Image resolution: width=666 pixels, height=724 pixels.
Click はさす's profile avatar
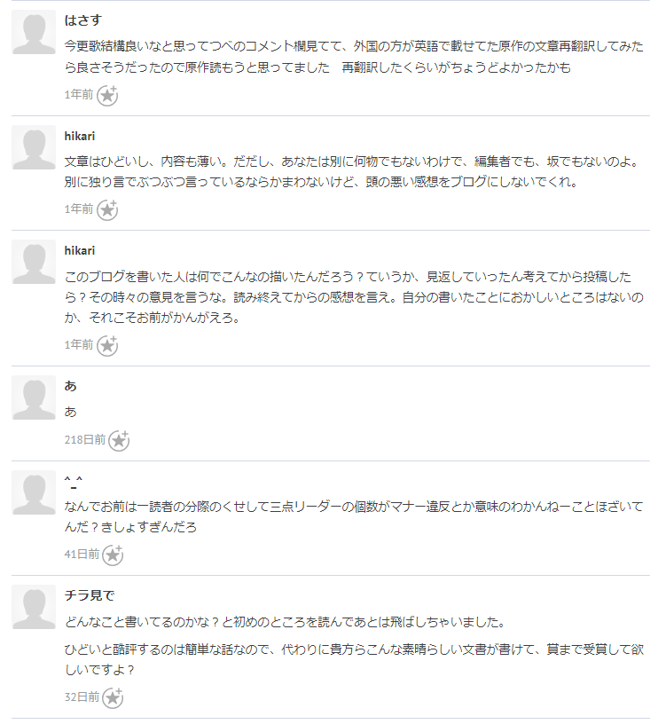pyautogui.click(x=34, y=32)
